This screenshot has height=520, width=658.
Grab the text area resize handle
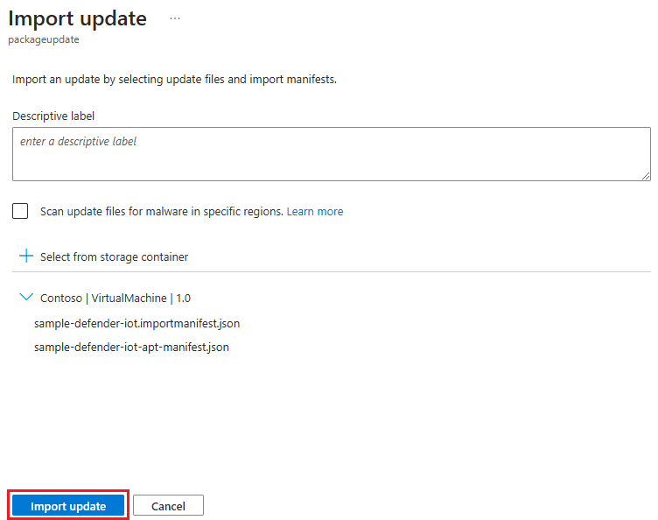(647, 176)
